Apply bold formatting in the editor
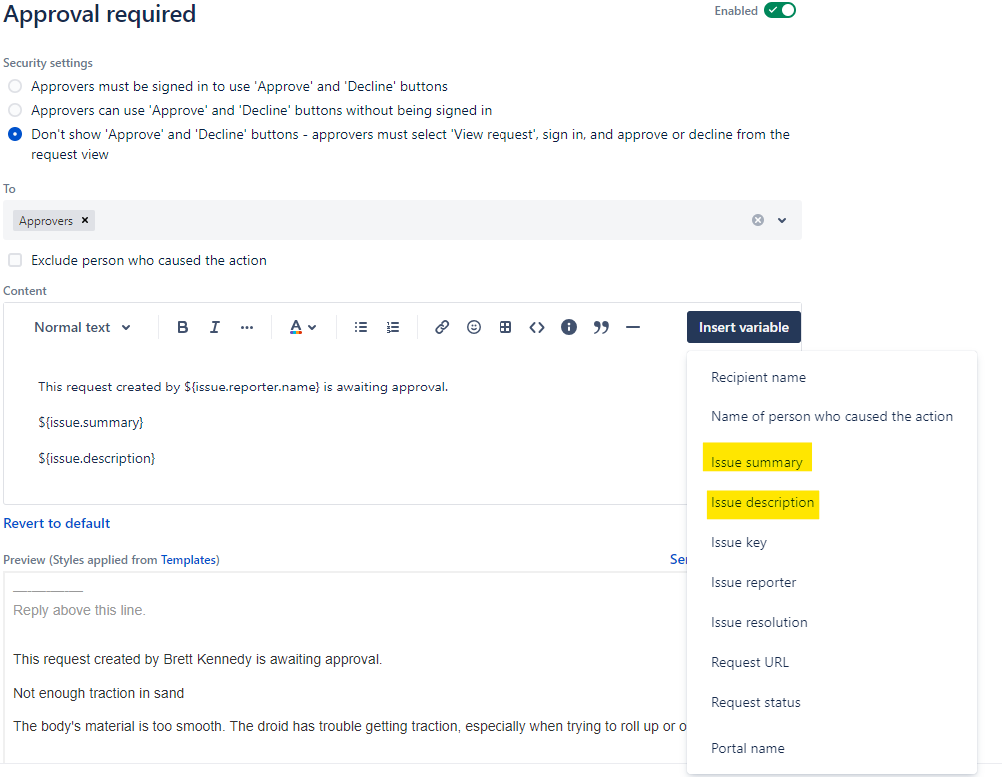Image resolution: width=1002 pixels, height=777 pixels. 182,327
